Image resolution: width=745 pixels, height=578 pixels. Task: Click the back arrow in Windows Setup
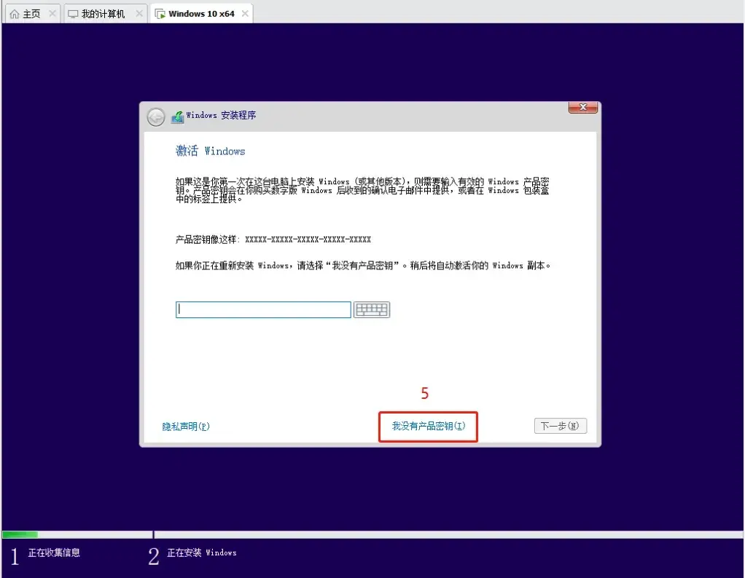coord(156,116)
